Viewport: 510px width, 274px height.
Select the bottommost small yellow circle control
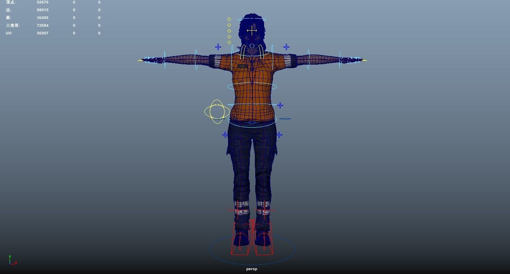tap(229, 43)
